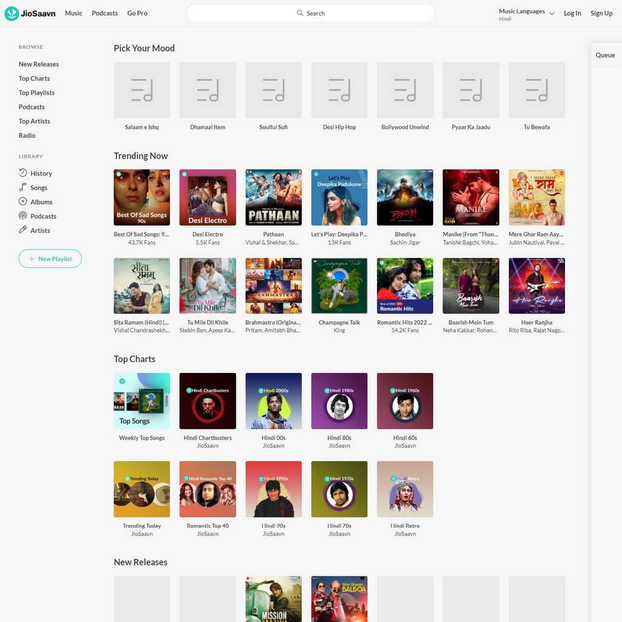Viewport: 622px width, 622px height.
Task: Click the Sachin-Jigar artist text
Action: (405, 242)
